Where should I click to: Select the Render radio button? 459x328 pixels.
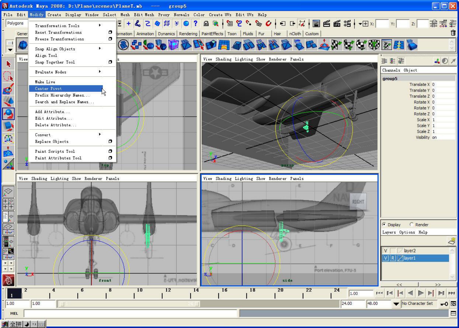[x=411, y=224]
